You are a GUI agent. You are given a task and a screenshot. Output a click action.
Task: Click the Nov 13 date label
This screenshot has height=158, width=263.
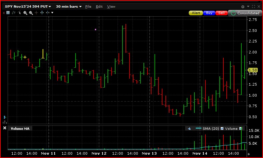149,153
